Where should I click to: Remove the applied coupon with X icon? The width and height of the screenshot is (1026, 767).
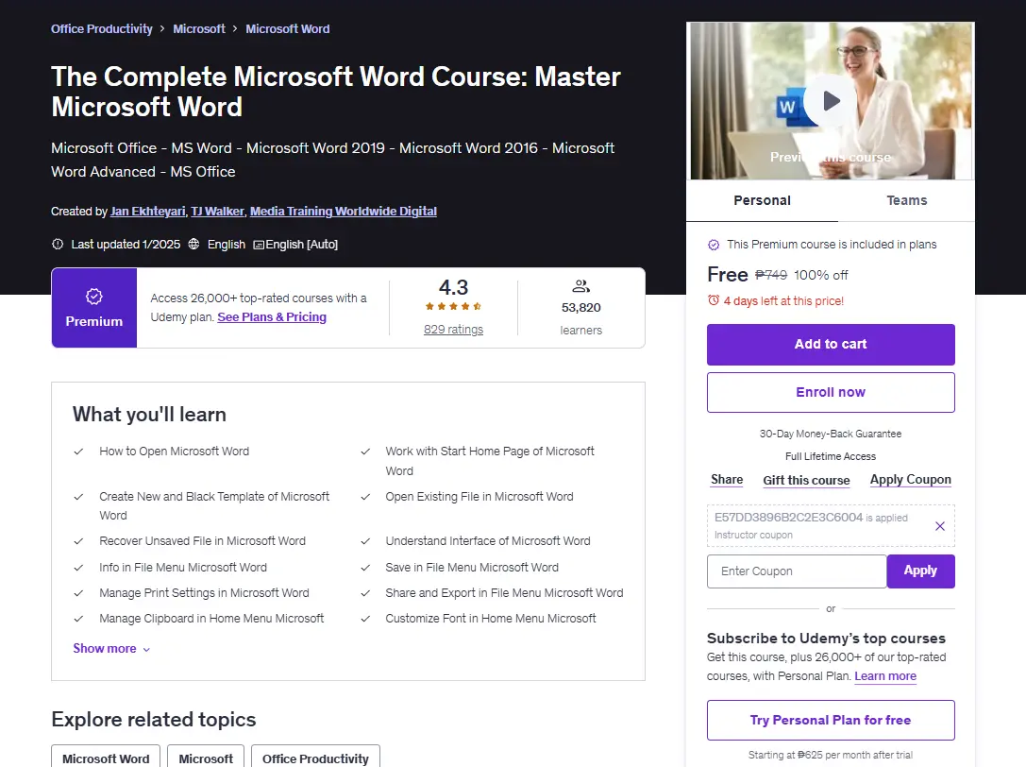939,526
